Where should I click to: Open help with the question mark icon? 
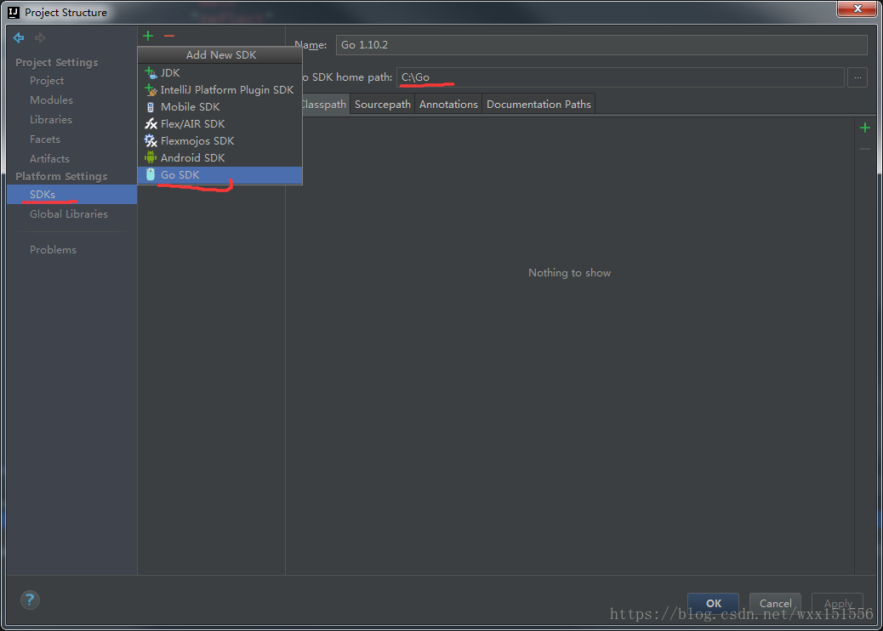pos(30,600)
